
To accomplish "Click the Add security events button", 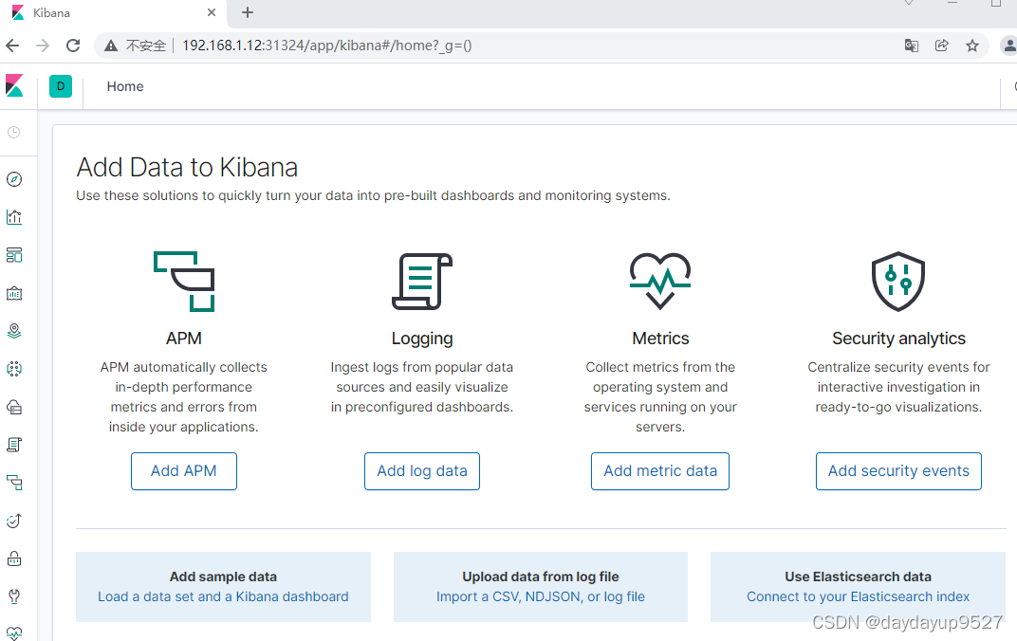I will pyautogui.click(x=898, y=471).
